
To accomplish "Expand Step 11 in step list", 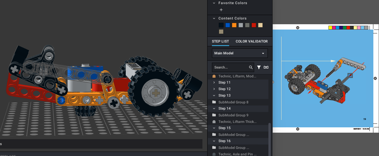I will [214, 82].
